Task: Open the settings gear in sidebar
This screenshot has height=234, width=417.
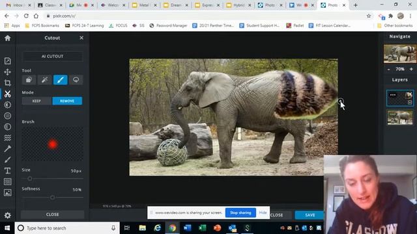Action: point(7,215)
